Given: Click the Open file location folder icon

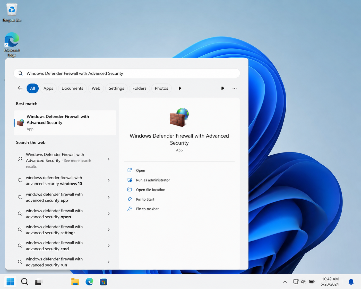Looking at the screenshot, I should pyautogui.click(x=130, y=190).
